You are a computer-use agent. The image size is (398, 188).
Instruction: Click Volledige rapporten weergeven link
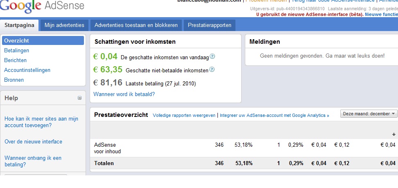point(184,116)
